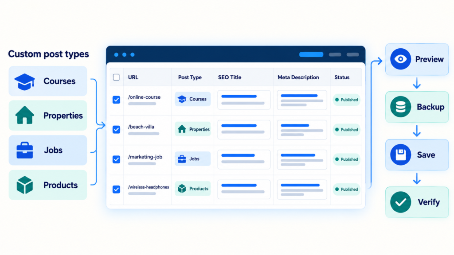Click the /beach-villa URL text

141,127
